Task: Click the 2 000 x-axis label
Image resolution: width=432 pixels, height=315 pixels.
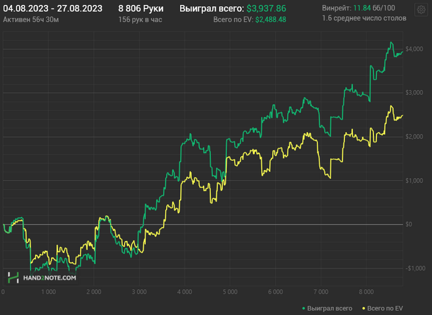Action: click(x=94, y=292)
